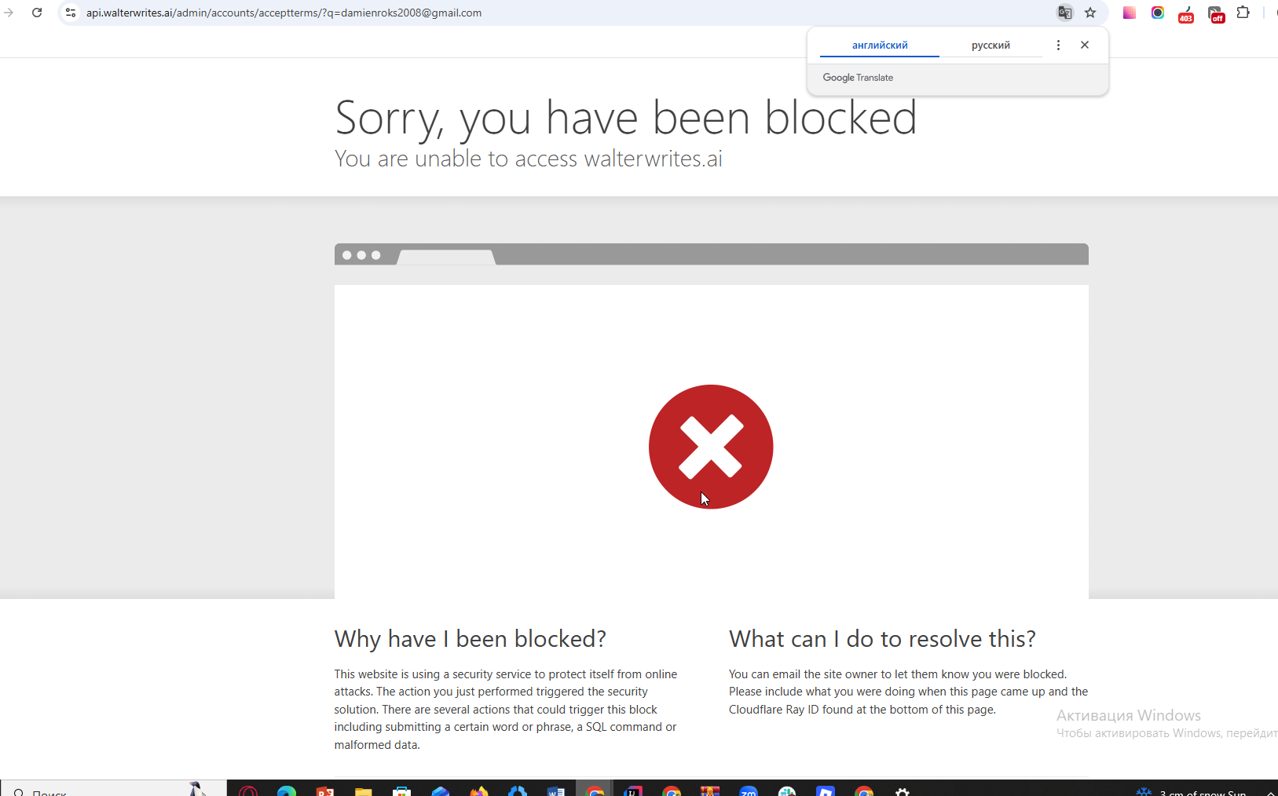Open the site information icon in address bar
This screenshot has height=796, width=1278.
(x=71, y=13)
